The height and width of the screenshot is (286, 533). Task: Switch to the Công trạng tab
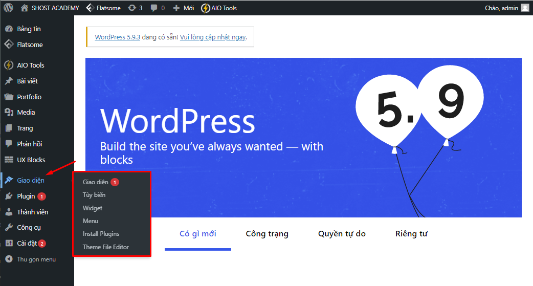click(x=267, y=234)
